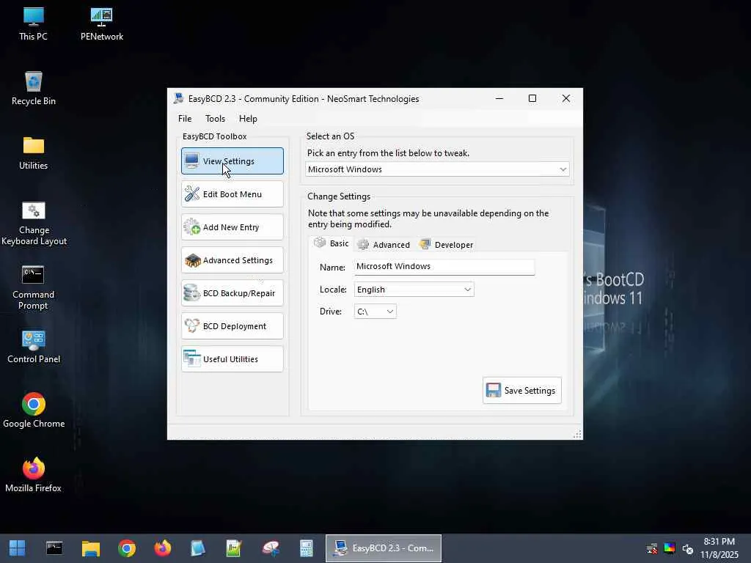Select the Google Chrome desktop icon
The image size is (751, 563).
click(34, 411)
